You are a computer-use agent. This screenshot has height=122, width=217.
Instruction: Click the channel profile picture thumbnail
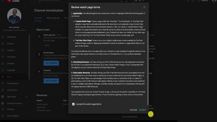coord(14,16)
